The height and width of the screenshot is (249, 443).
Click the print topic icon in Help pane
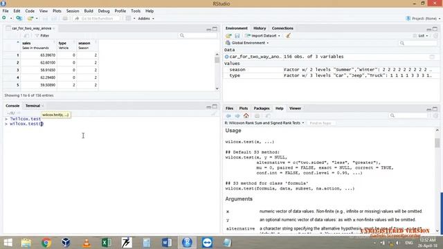[x=257, y=116]
